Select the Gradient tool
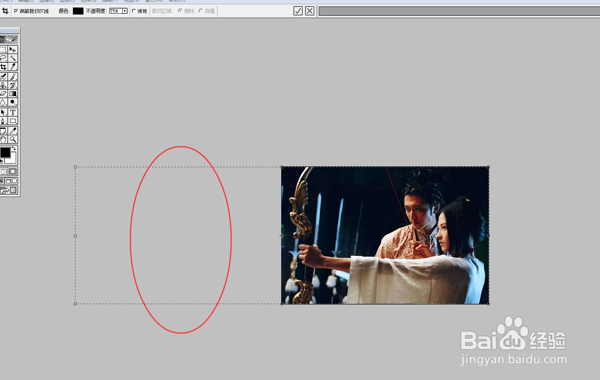The height and width of the screenshot is (380, 600). click(x=13, y=94)
